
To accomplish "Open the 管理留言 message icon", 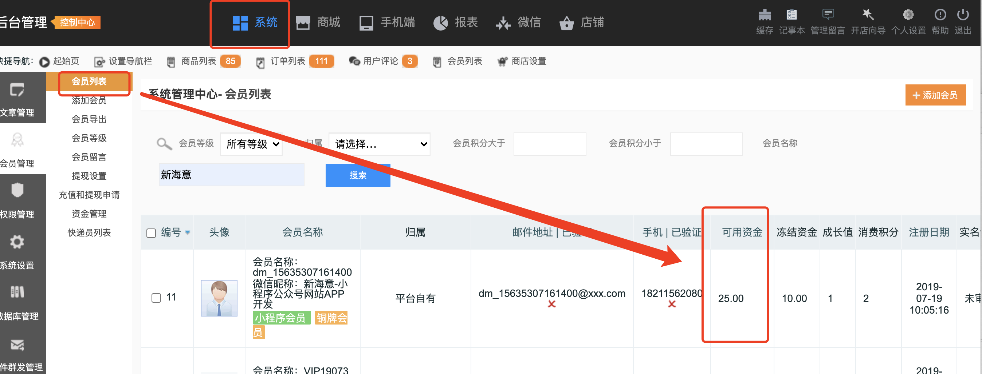I will tap(828, 15).
